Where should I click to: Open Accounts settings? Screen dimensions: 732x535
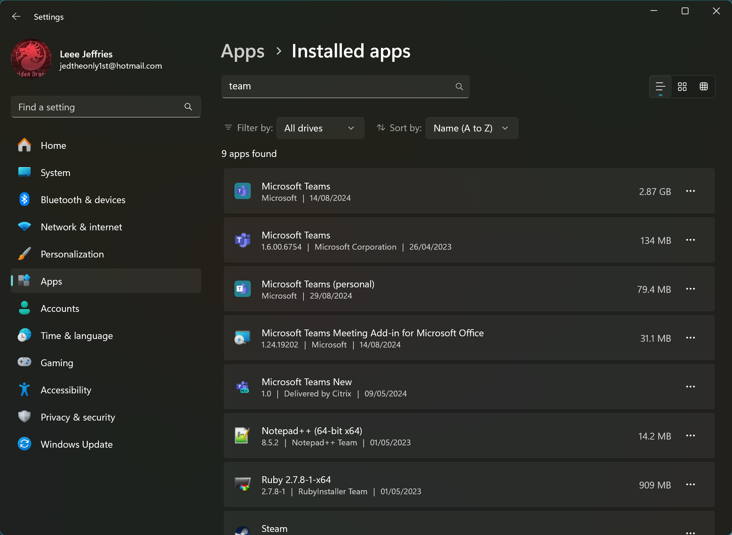[106, 308]
